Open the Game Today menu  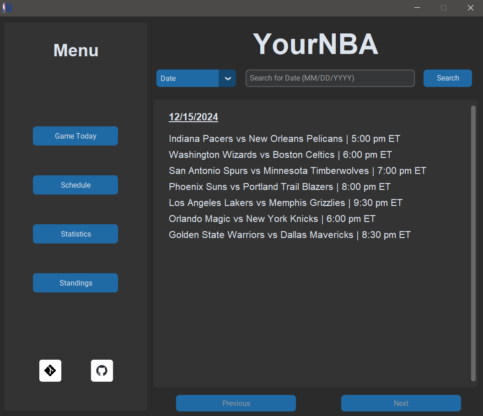[x=75, y=136]
